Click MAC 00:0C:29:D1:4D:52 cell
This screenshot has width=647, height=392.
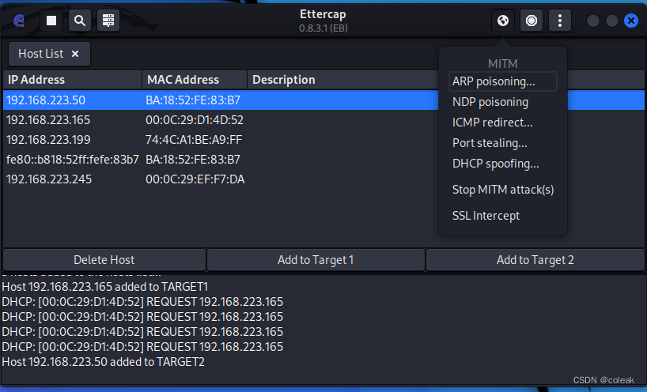[195, 120]
